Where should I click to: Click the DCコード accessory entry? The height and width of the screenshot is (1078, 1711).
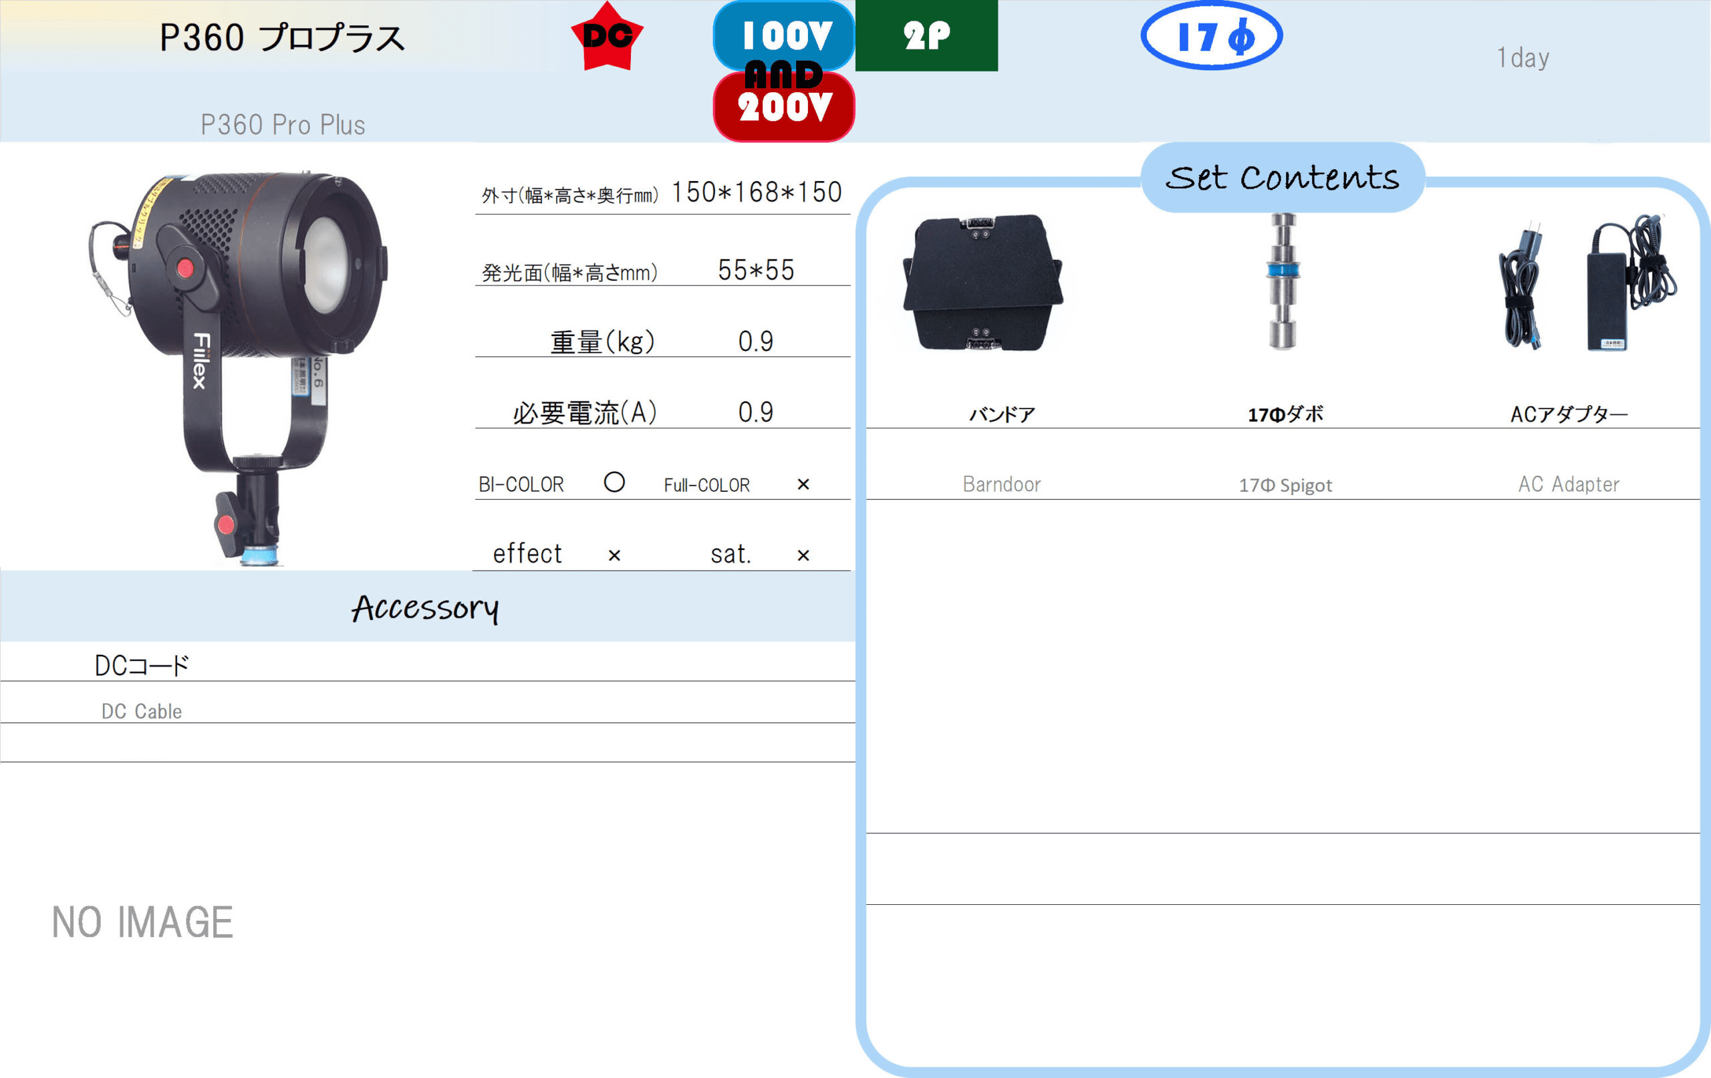coord(142,666)
